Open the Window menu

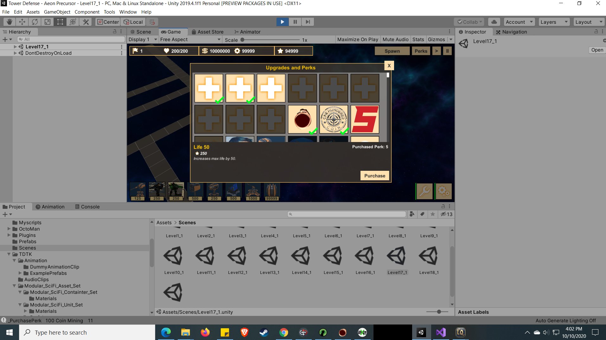pyautogui.click(x=128, y=12)
